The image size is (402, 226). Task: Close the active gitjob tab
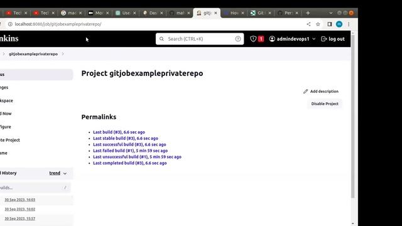tap(215, 13)
